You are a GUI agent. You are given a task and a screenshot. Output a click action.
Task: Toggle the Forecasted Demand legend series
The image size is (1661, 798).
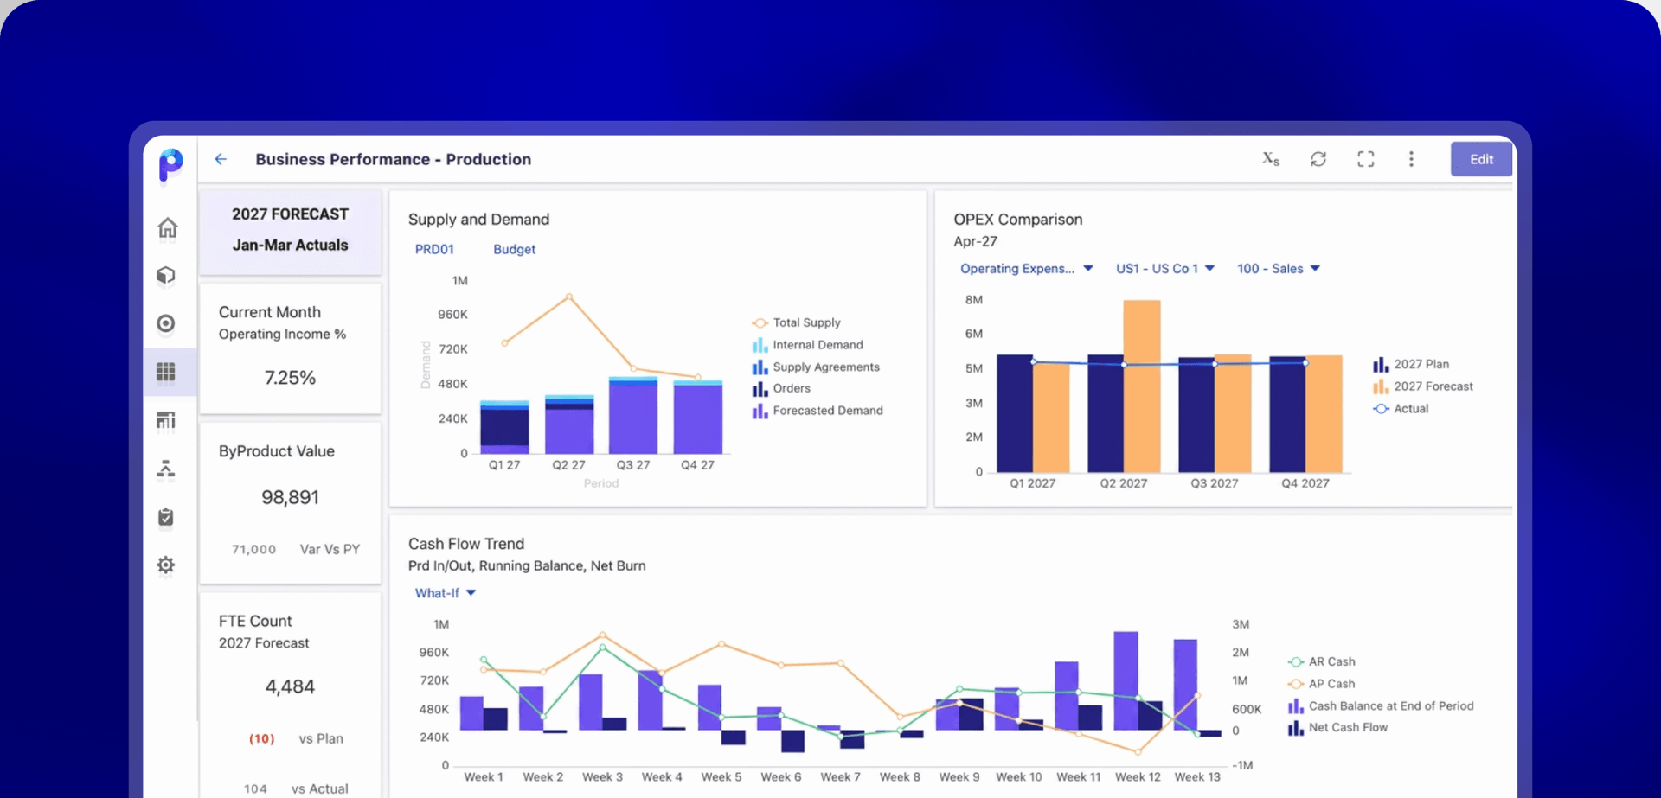click(x=818, y=411)
